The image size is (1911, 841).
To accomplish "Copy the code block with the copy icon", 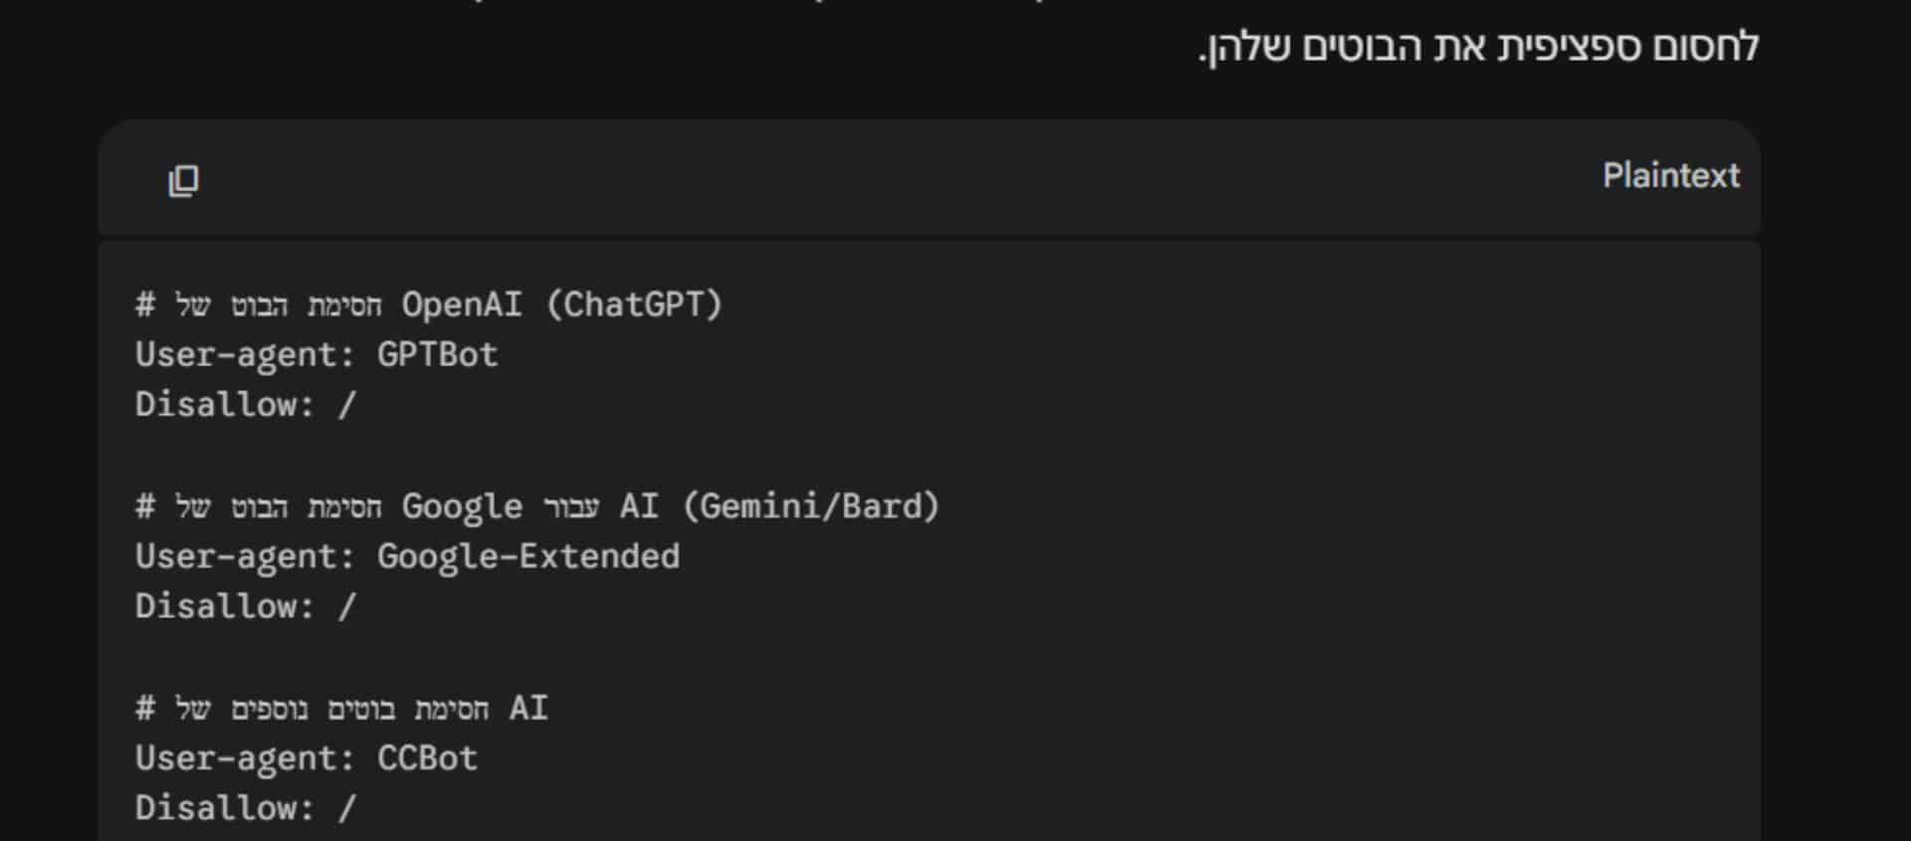I will tap(183, 181).
